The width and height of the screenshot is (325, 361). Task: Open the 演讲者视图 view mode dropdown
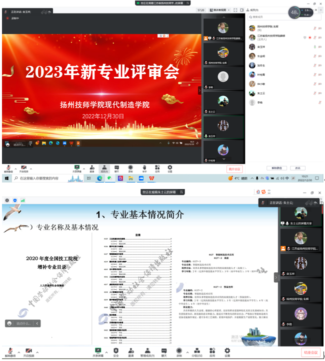(x=219, y=10)
